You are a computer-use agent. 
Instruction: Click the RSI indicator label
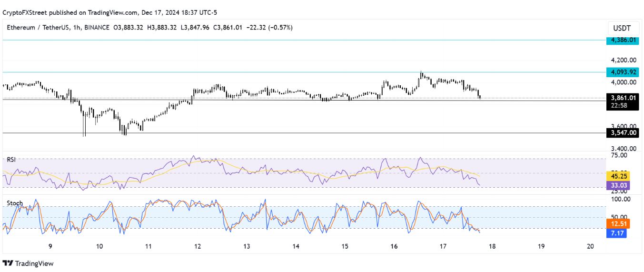[11, 160]
